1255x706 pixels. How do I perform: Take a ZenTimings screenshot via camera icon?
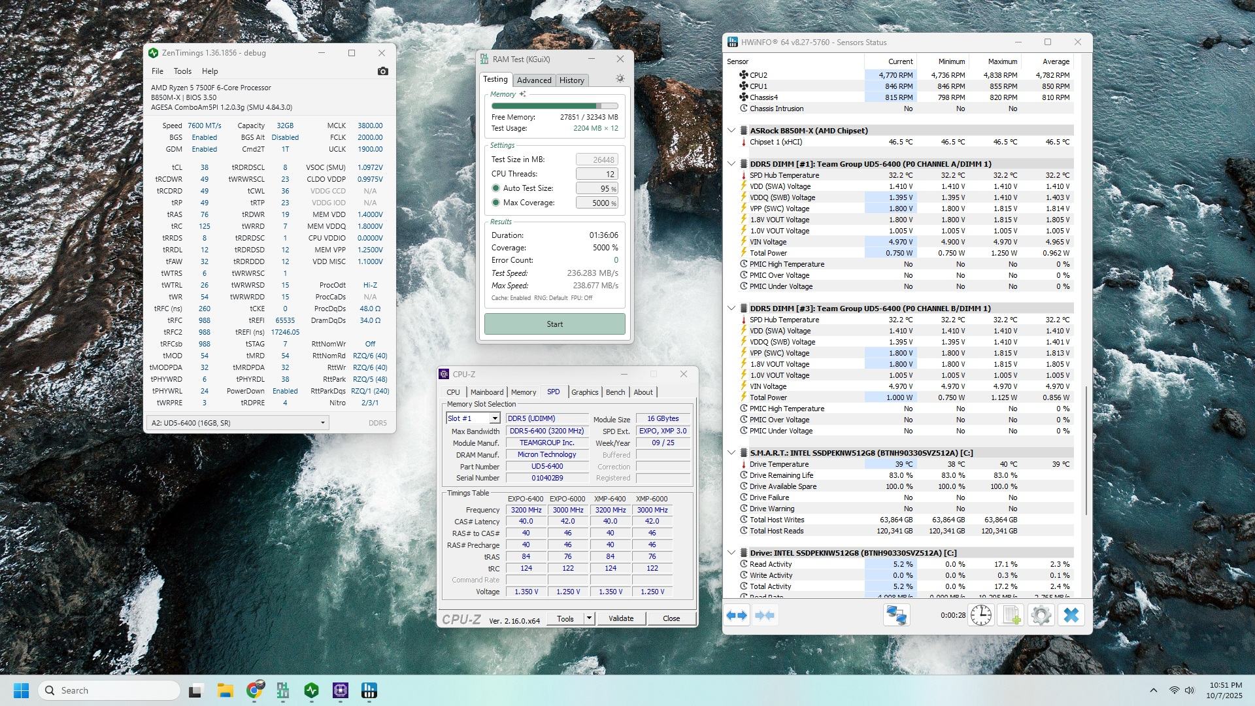click(383, 71)
